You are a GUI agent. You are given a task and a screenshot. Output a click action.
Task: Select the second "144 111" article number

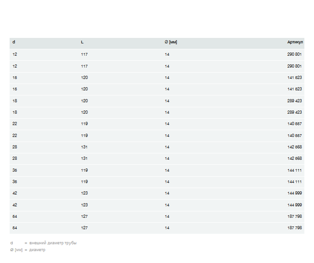pyautogui.click(x=294, y=182)
